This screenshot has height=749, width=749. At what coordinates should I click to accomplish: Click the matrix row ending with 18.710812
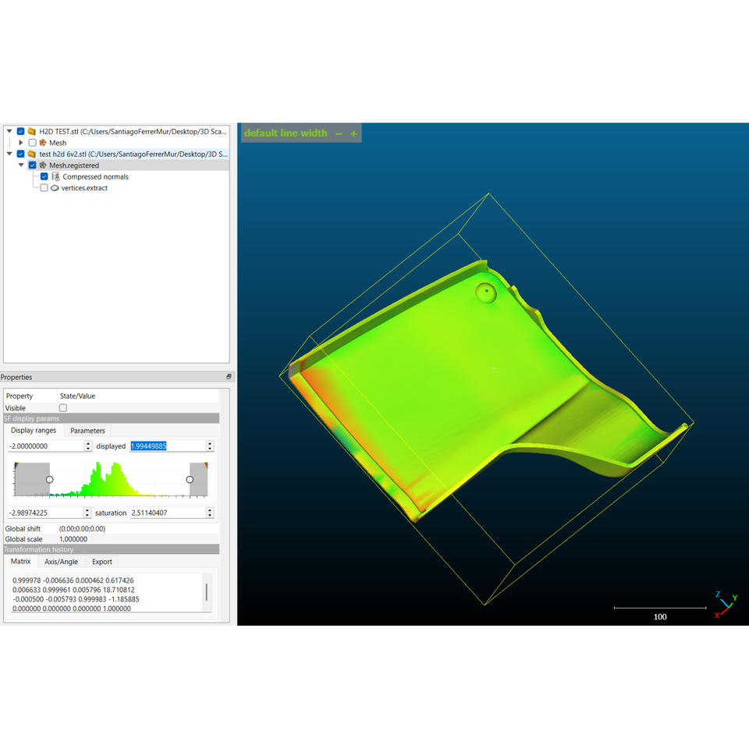tap(73, 590)
